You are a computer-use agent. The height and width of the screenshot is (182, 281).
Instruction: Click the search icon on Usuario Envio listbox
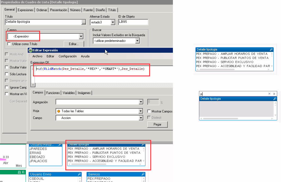(79, 174)
